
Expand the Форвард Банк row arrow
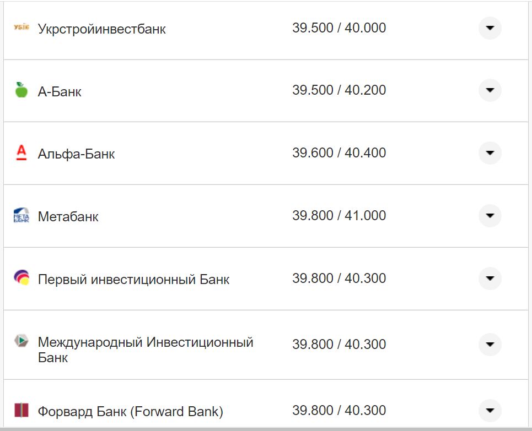490,410
